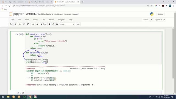Open a new browser tab
This screenshot has height=99, width=176.
[82, 2]
